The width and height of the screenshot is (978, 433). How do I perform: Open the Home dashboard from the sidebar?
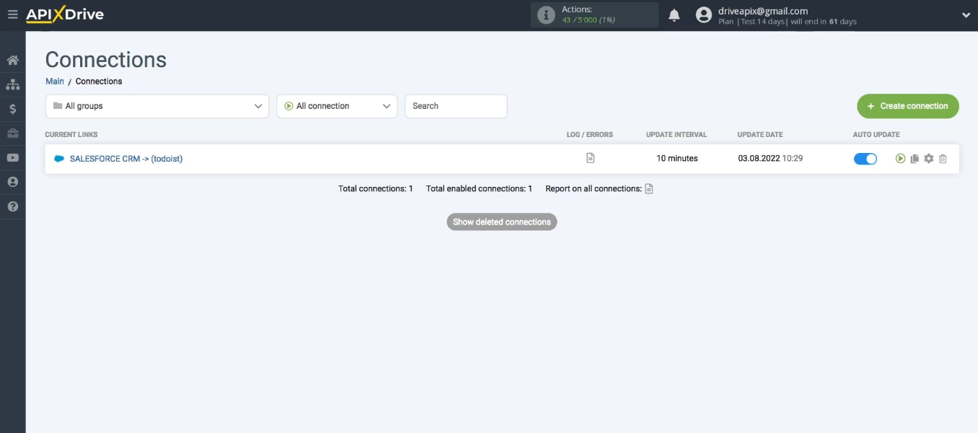12,61
